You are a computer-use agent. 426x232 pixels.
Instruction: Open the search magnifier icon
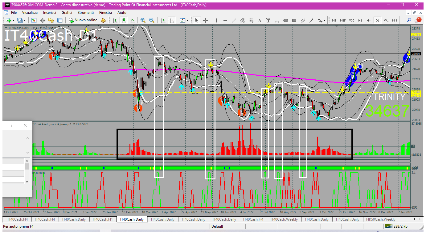(x=409, y=20)
